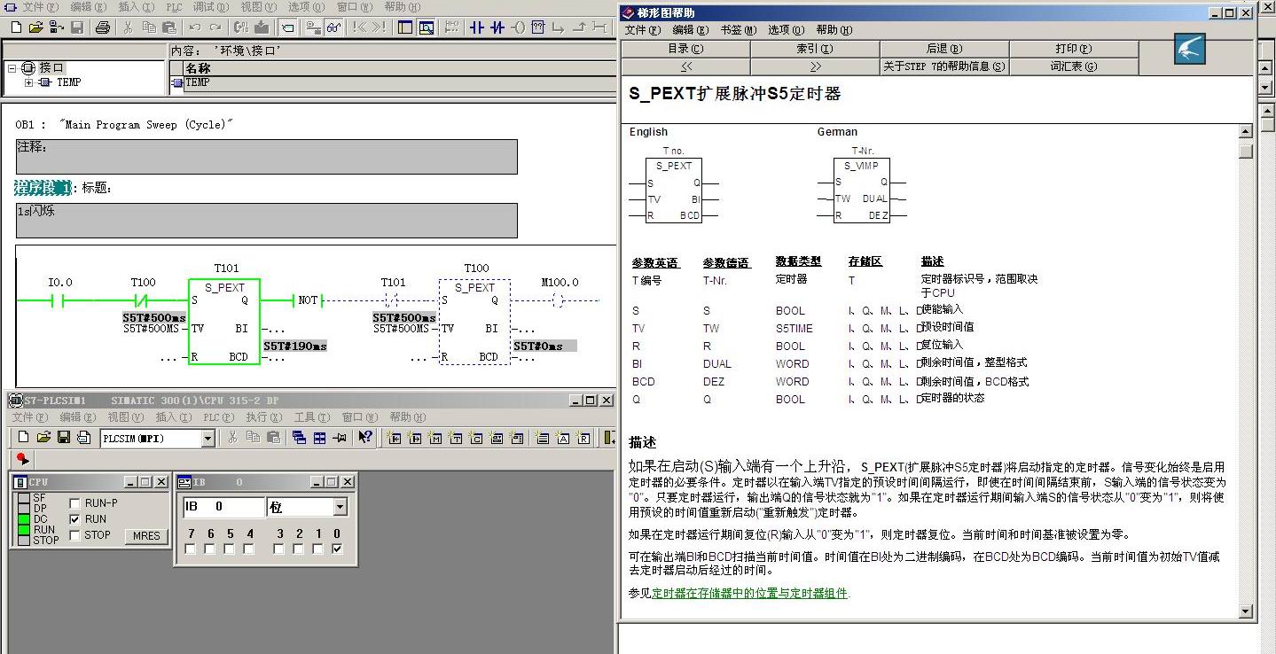The width and height of the screenshot is (1276, 654).
Task: Click the context Help arrow icon in PLCSIM
Action: (x=365, y=438)
